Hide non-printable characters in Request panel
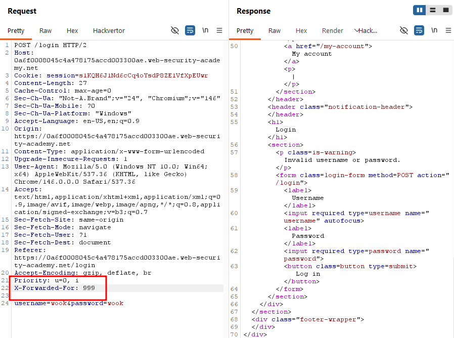This screenshot has height=338, width=454. coord(175,30)
